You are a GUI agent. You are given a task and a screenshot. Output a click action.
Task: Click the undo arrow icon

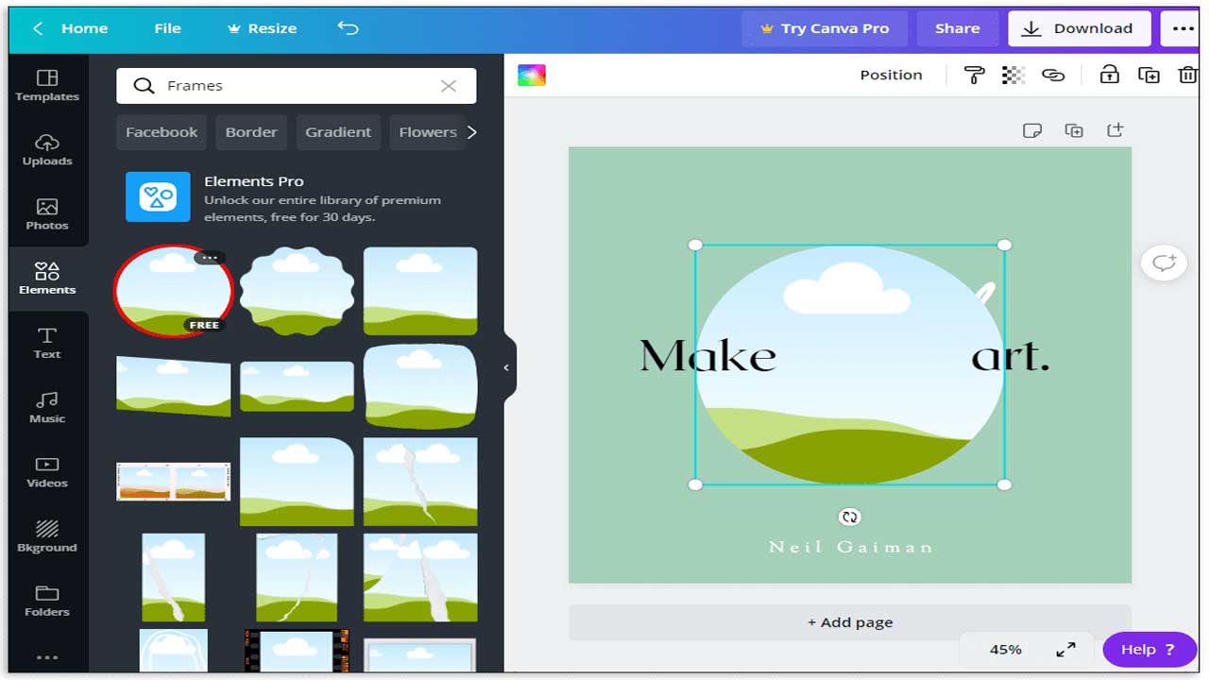point(348,28)
